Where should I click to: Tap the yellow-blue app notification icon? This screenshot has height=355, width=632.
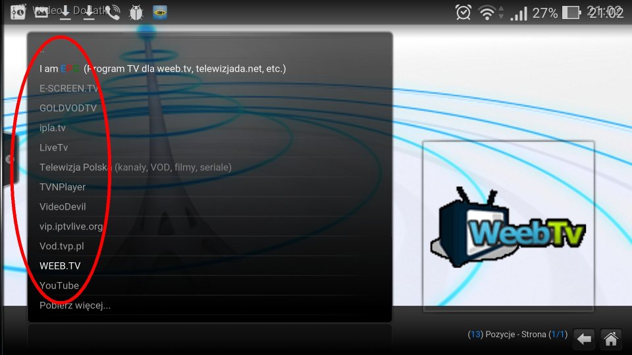159,12
